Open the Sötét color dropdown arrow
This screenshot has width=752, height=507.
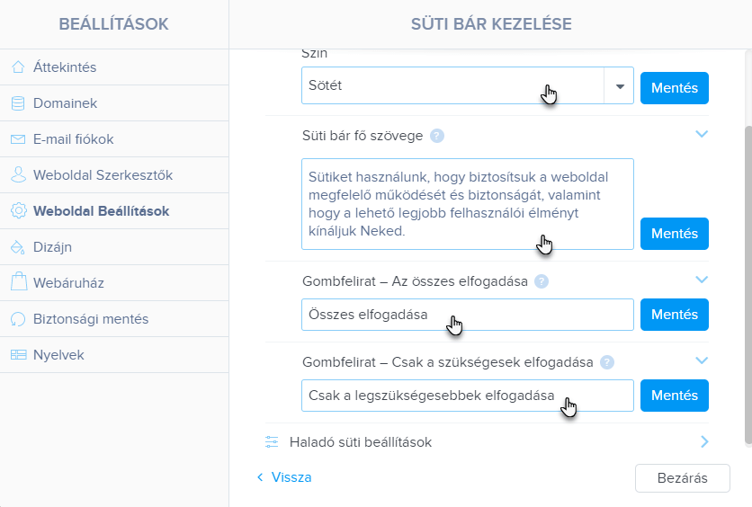619,85
